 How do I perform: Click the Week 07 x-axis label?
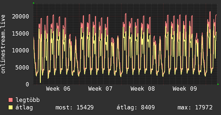click(x=100, y=89)
